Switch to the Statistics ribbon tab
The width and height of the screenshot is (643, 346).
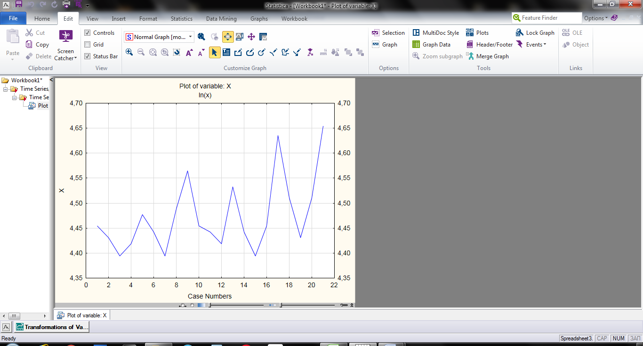point(181,19)
